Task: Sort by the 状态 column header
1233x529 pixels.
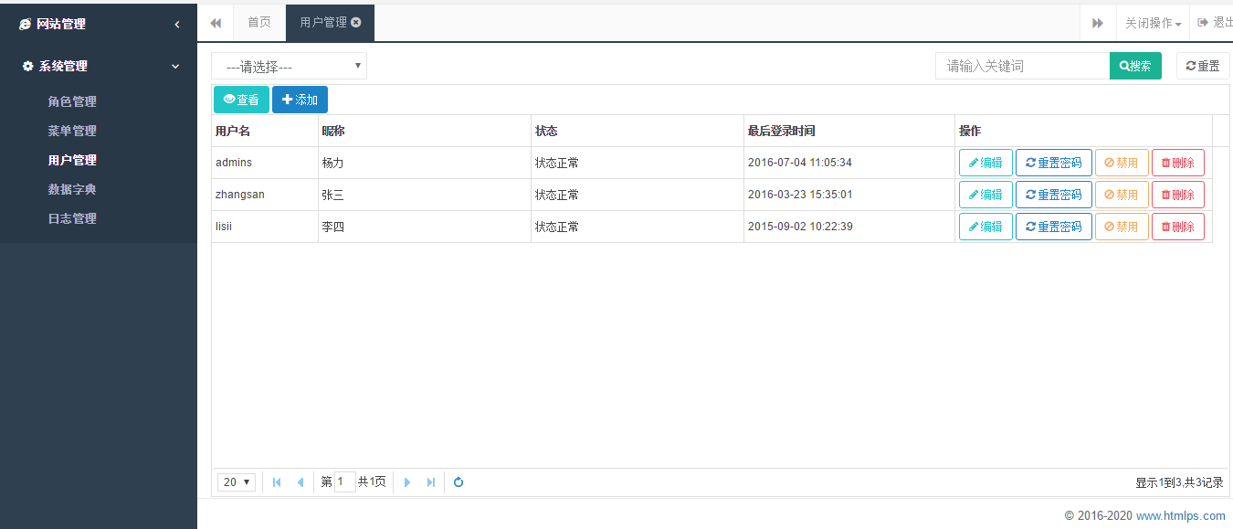Action: (638, 131)
